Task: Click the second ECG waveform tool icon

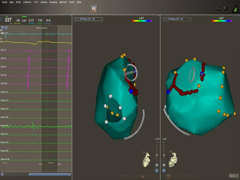Action: (x=6, y=27)
